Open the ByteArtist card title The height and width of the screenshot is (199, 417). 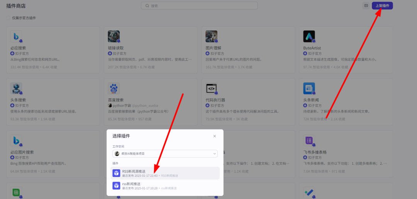coord(312,48)
